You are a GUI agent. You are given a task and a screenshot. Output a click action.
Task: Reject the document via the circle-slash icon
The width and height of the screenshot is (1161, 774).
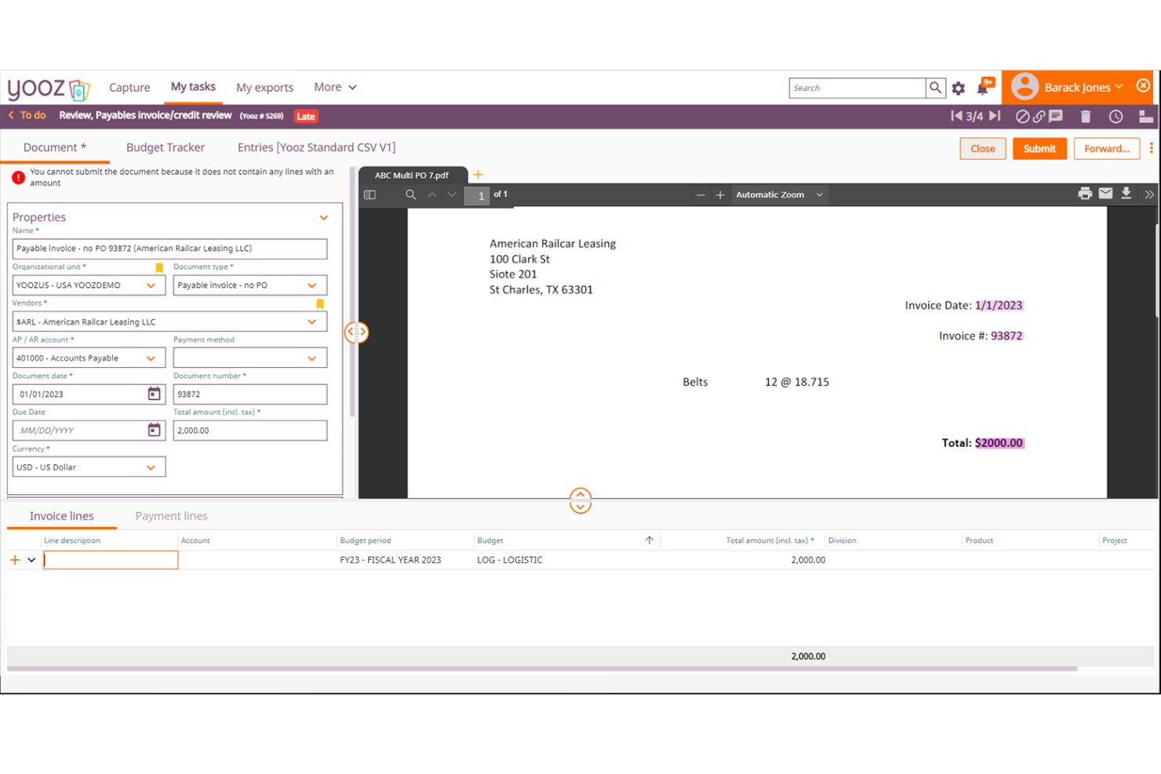coord(1022,115)
